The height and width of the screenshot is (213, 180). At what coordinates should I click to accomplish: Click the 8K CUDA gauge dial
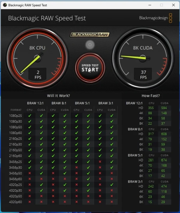[143, 58]
